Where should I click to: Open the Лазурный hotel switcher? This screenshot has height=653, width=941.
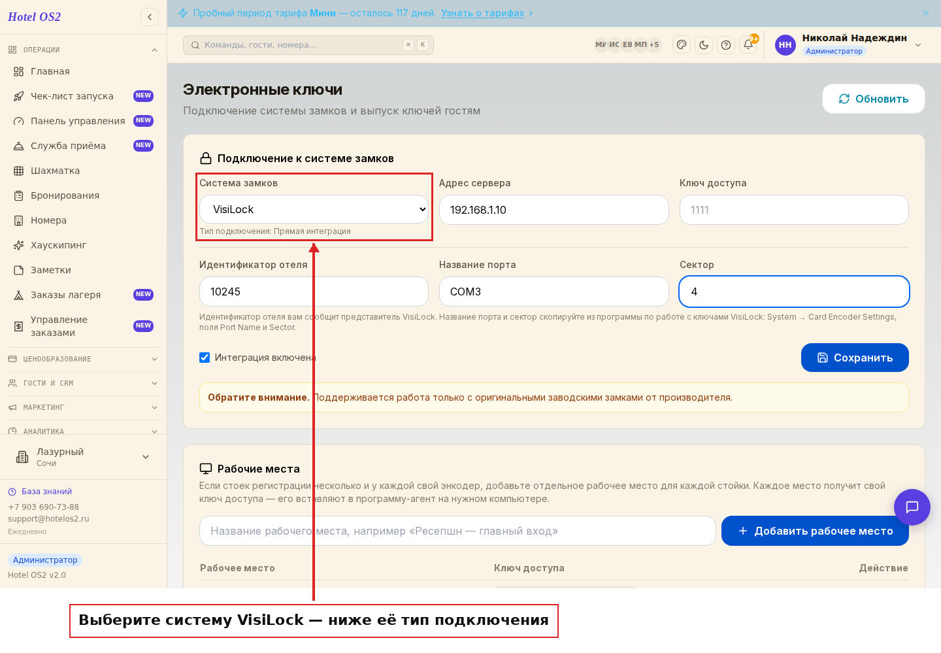[x=84, y=457]
